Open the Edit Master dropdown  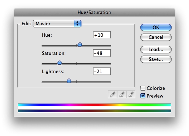click(x=57, y=24)
